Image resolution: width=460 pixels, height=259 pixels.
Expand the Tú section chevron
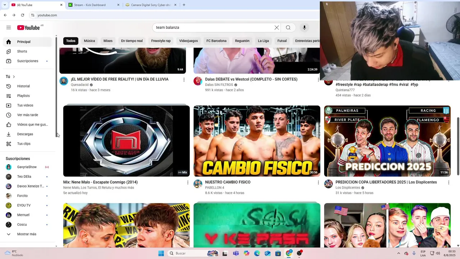(x=14, y=77)
